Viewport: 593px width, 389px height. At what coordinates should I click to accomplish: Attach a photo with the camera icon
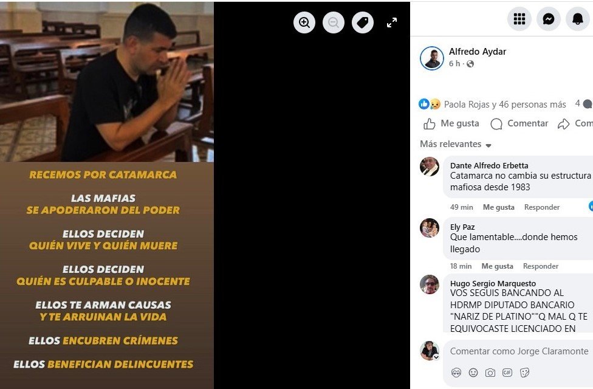click(x=490, y=373)
